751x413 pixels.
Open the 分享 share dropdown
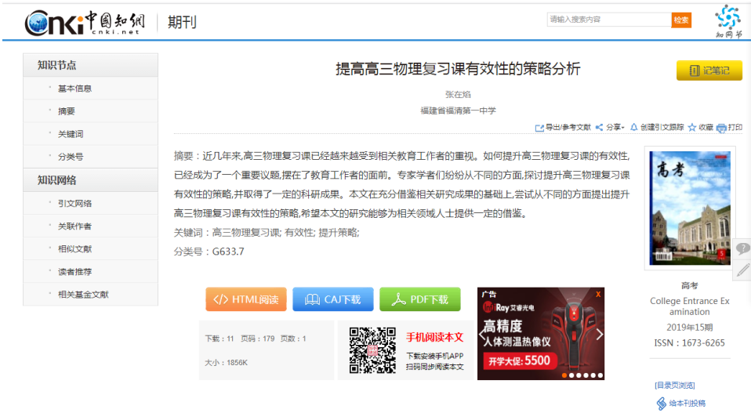[x=610, y=127]
